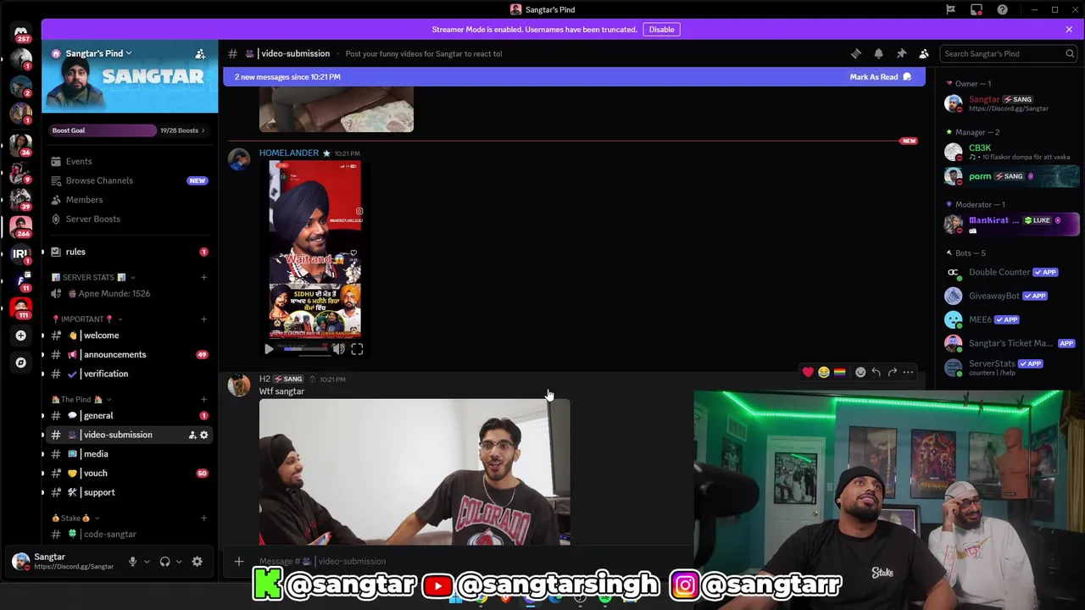Open add reaction emoji picker
The width and height of the screenshot is (1085, 610).
click(860, 372)
